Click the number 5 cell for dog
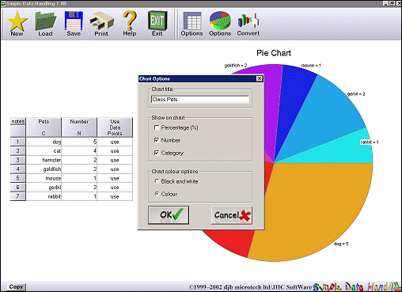The width and height of the screenshot is (402, 292). click(x=79, y=142)
